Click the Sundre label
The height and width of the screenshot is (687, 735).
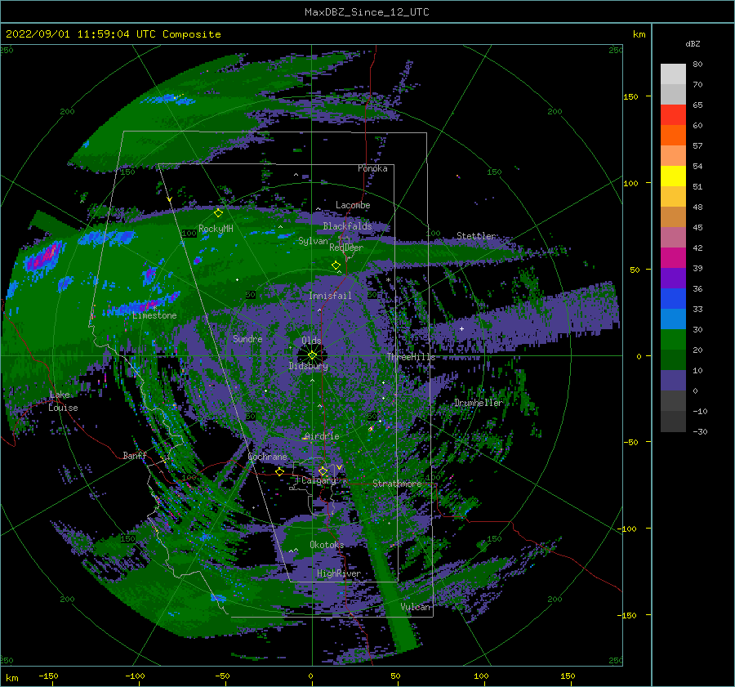coord(247,338)
